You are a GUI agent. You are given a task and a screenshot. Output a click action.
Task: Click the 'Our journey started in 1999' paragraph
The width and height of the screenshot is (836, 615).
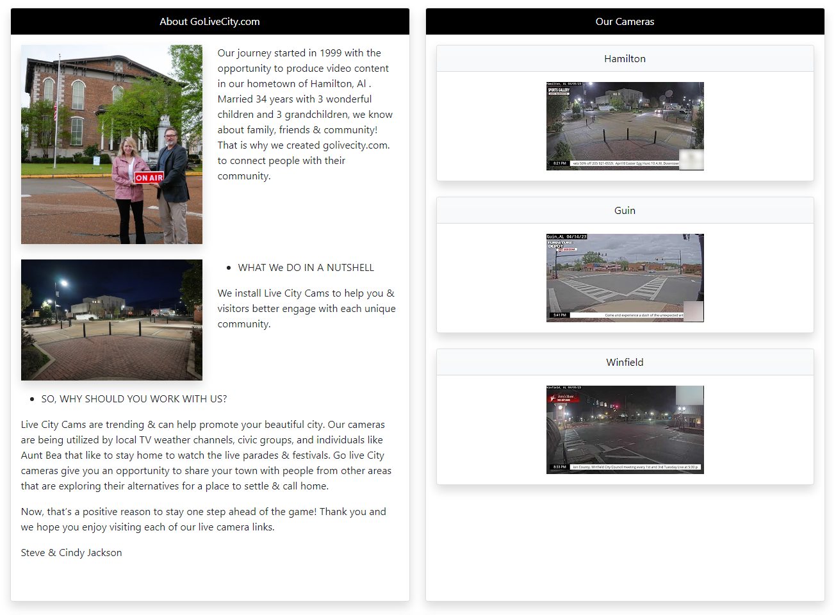305,115
